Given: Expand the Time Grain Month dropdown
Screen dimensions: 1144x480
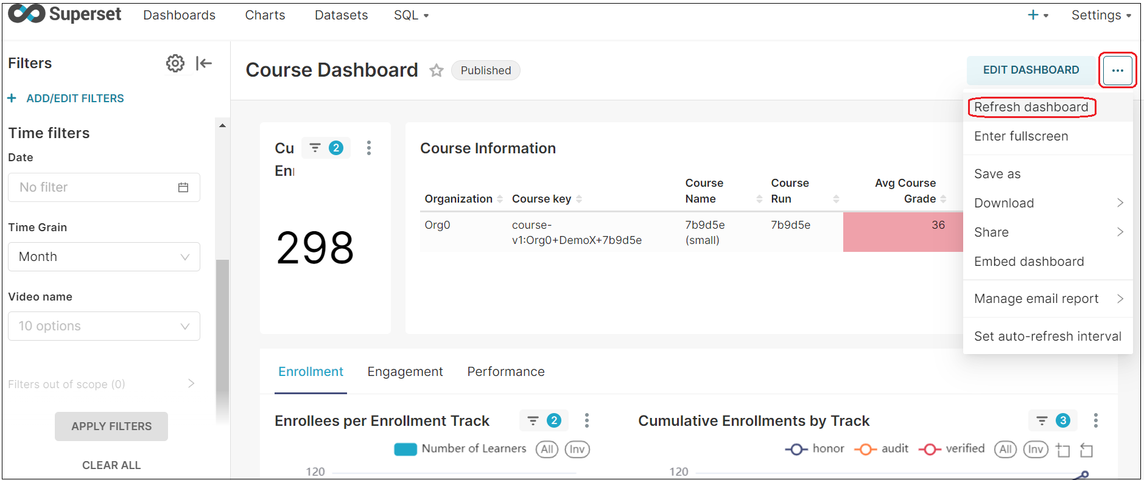Looking at the screenshot, I should [104, 257].
